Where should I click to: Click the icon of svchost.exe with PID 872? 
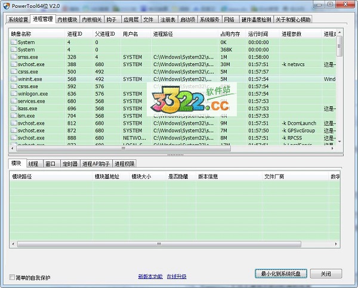click(14, 131)
